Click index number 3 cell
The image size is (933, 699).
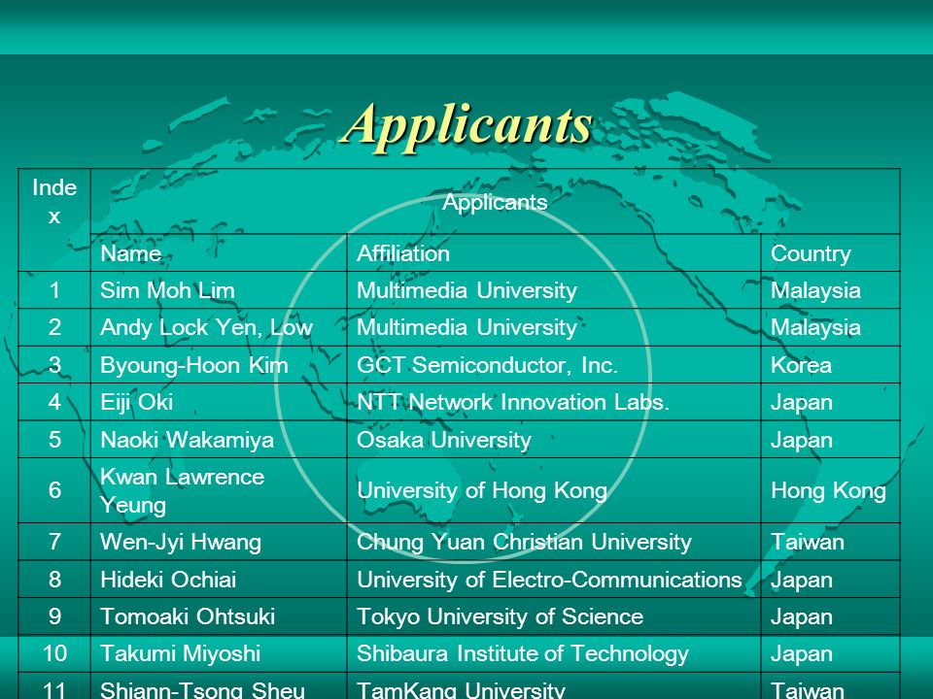[x=54, y=364]
